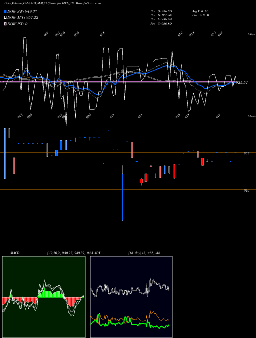Screen dimensions: 256x338
Task: Open the dark blue ADX indicator panel
Action: (131, 297)
